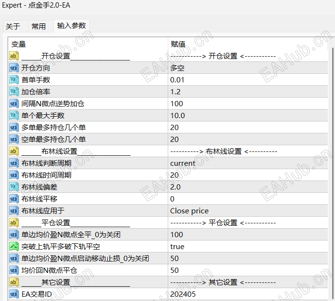The image size is (335, 301).
Task: Select the 布林线平移 variable name
Action: tap(39, 199)
